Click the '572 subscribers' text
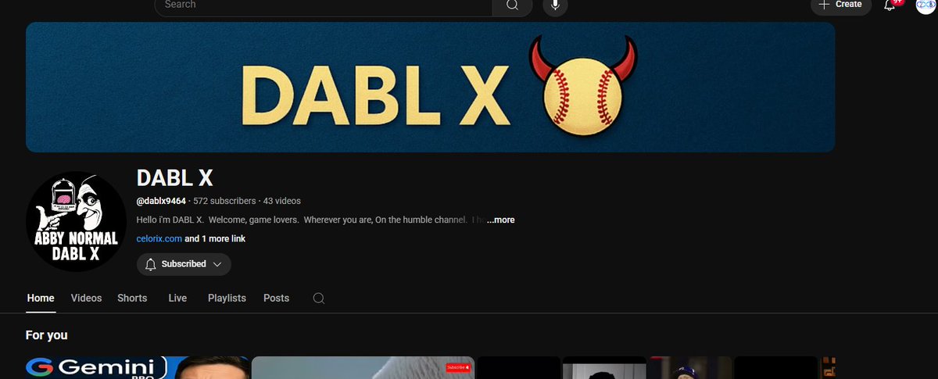The image size is (938, 379). [x=224, y=201]
